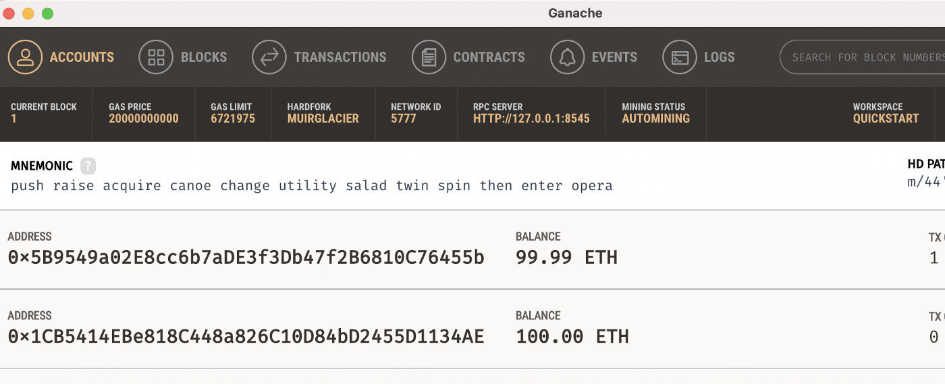945x384 pixels.
Task: Open the CONTRACTS tab label
Action: [489, 57]
